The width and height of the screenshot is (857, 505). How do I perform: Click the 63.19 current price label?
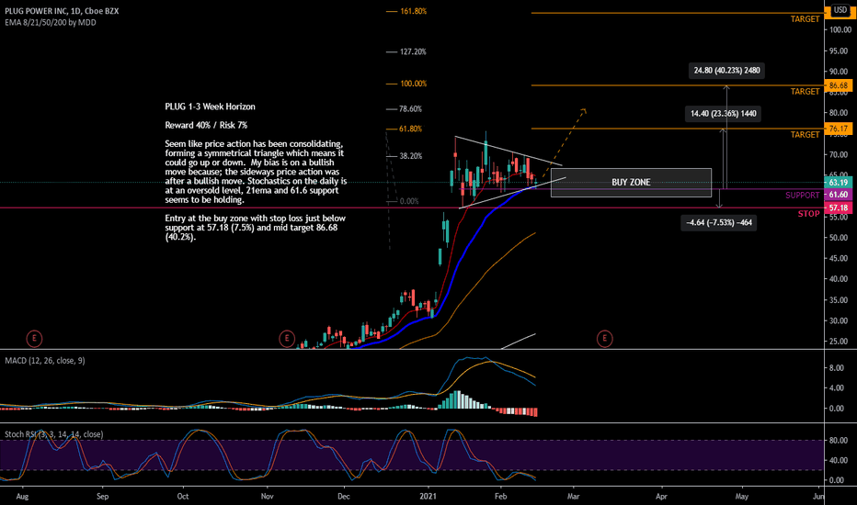point(838,183)
